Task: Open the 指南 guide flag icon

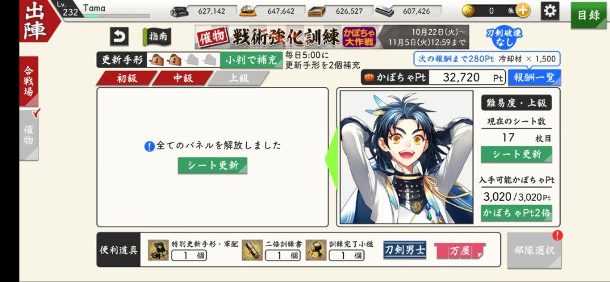Action: 157,36
